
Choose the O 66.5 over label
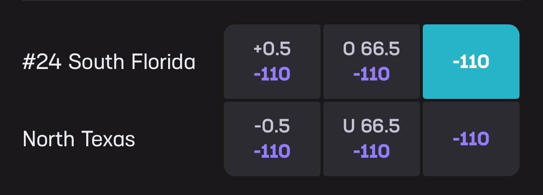pos(371,49)
